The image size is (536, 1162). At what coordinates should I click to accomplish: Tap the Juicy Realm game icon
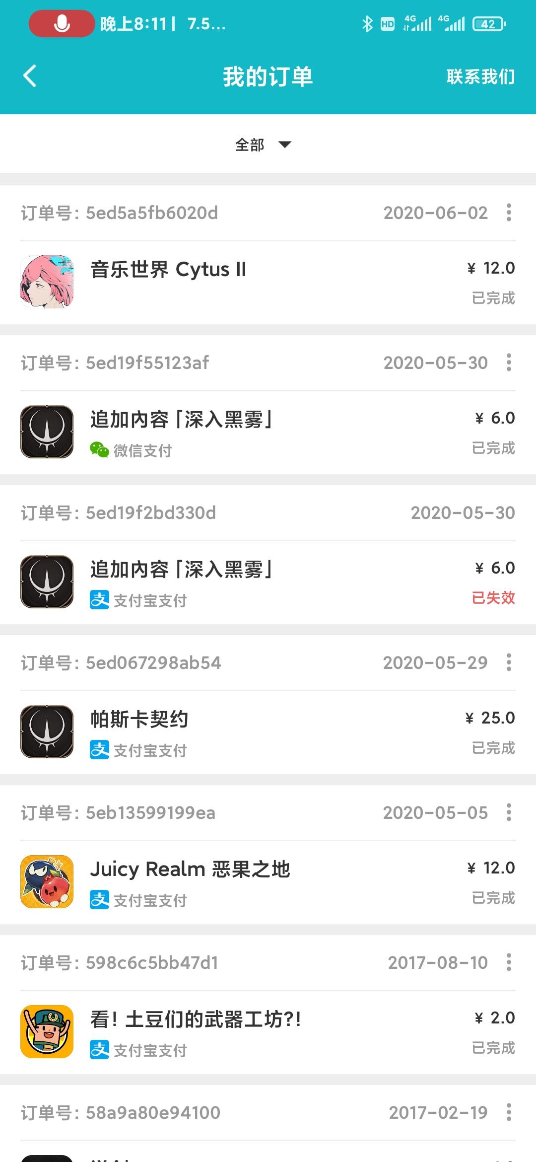point(47,882)
